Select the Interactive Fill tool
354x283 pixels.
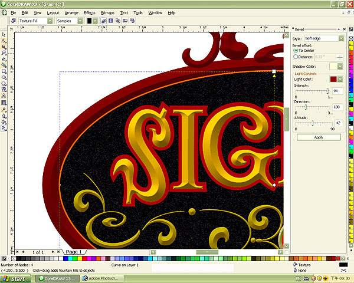click(x=4, y=128)
